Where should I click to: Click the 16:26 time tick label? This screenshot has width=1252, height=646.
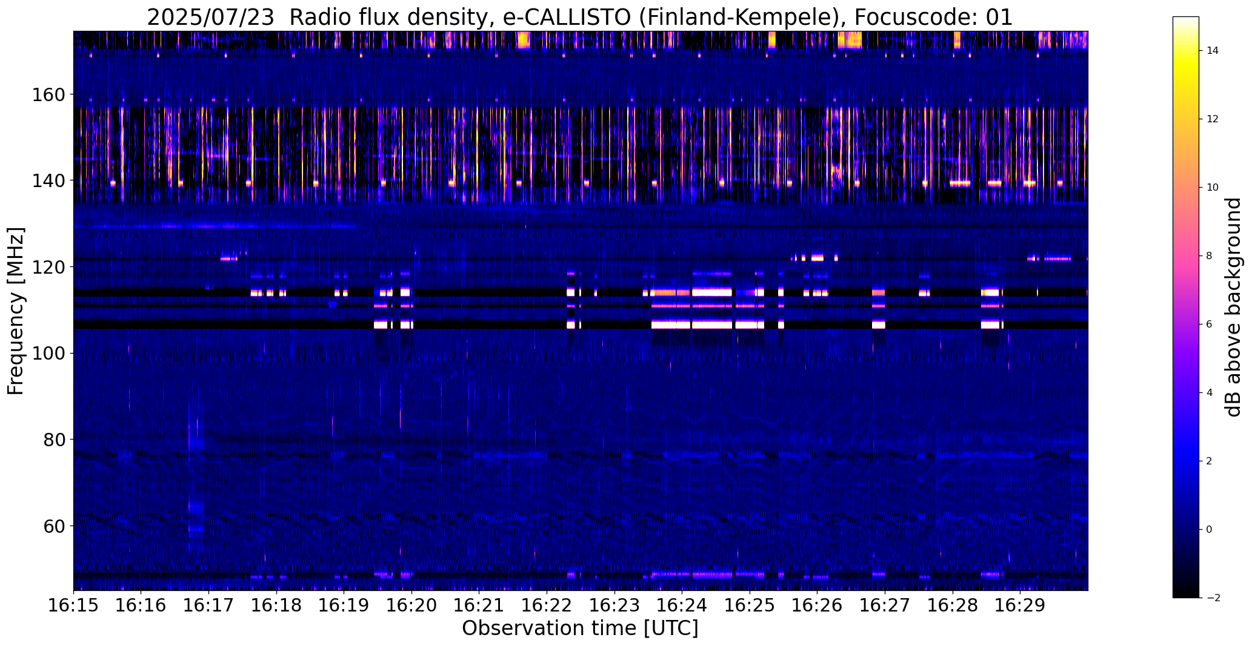pyautogui.click(x=817, y=605)
